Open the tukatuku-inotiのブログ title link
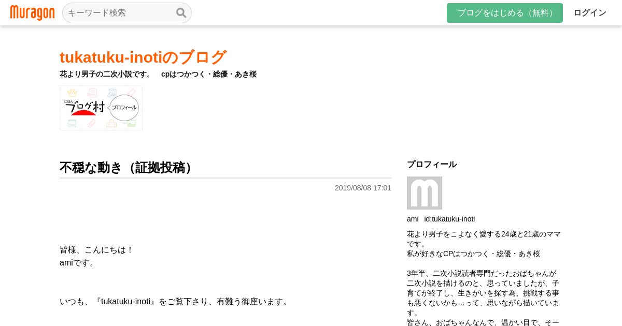The image size is (622, 326). click(143, 57)
